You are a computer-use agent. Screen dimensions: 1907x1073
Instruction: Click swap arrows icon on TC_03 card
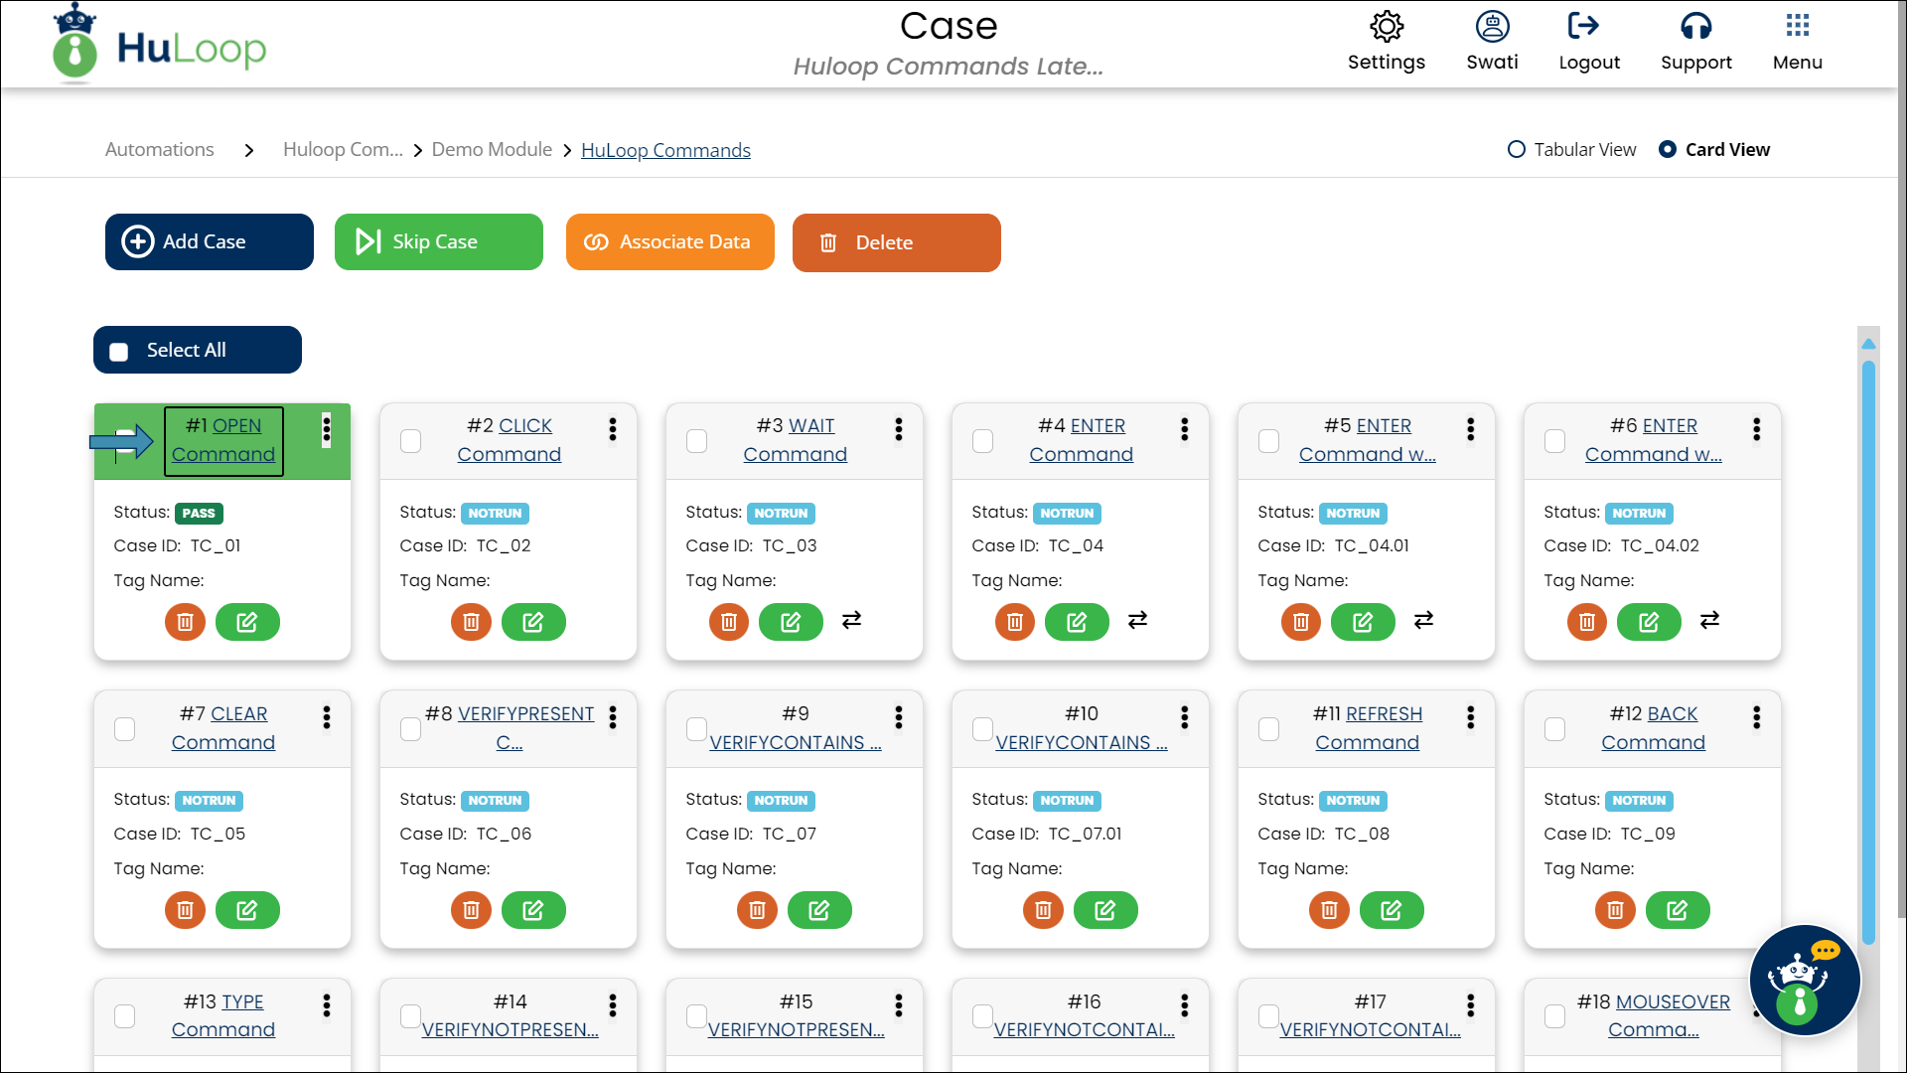click(851, 620)
